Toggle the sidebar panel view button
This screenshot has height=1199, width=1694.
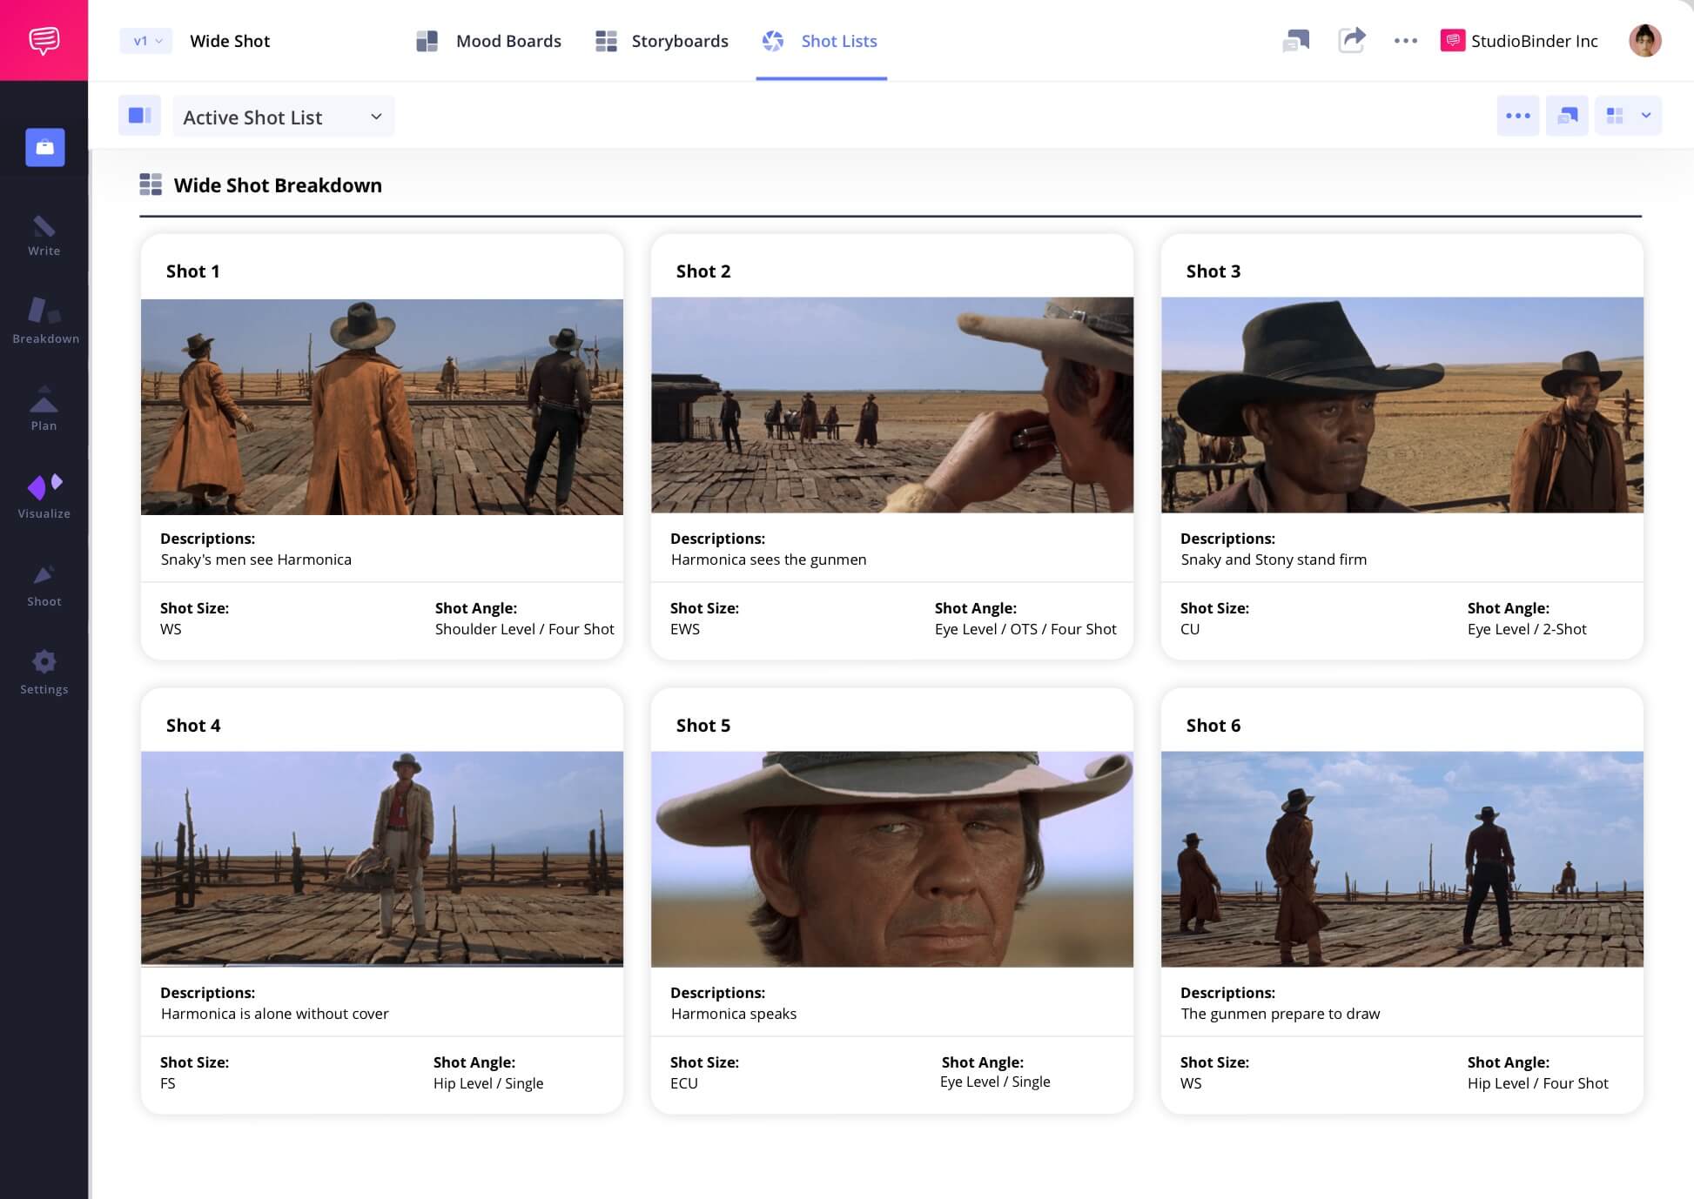(139, 116)
